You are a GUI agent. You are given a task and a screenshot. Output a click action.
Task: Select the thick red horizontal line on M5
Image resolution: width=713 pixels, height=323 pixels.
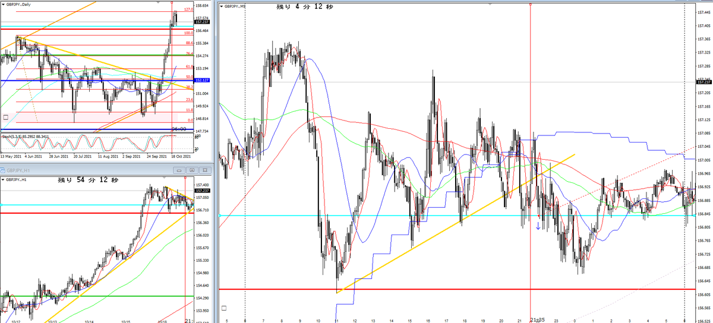tap(457, 289)
